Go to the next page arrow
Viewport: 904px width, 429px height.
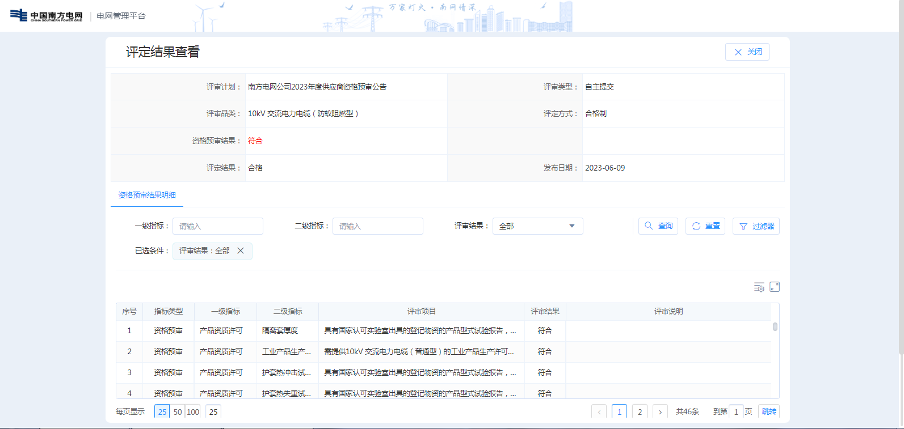660,412
